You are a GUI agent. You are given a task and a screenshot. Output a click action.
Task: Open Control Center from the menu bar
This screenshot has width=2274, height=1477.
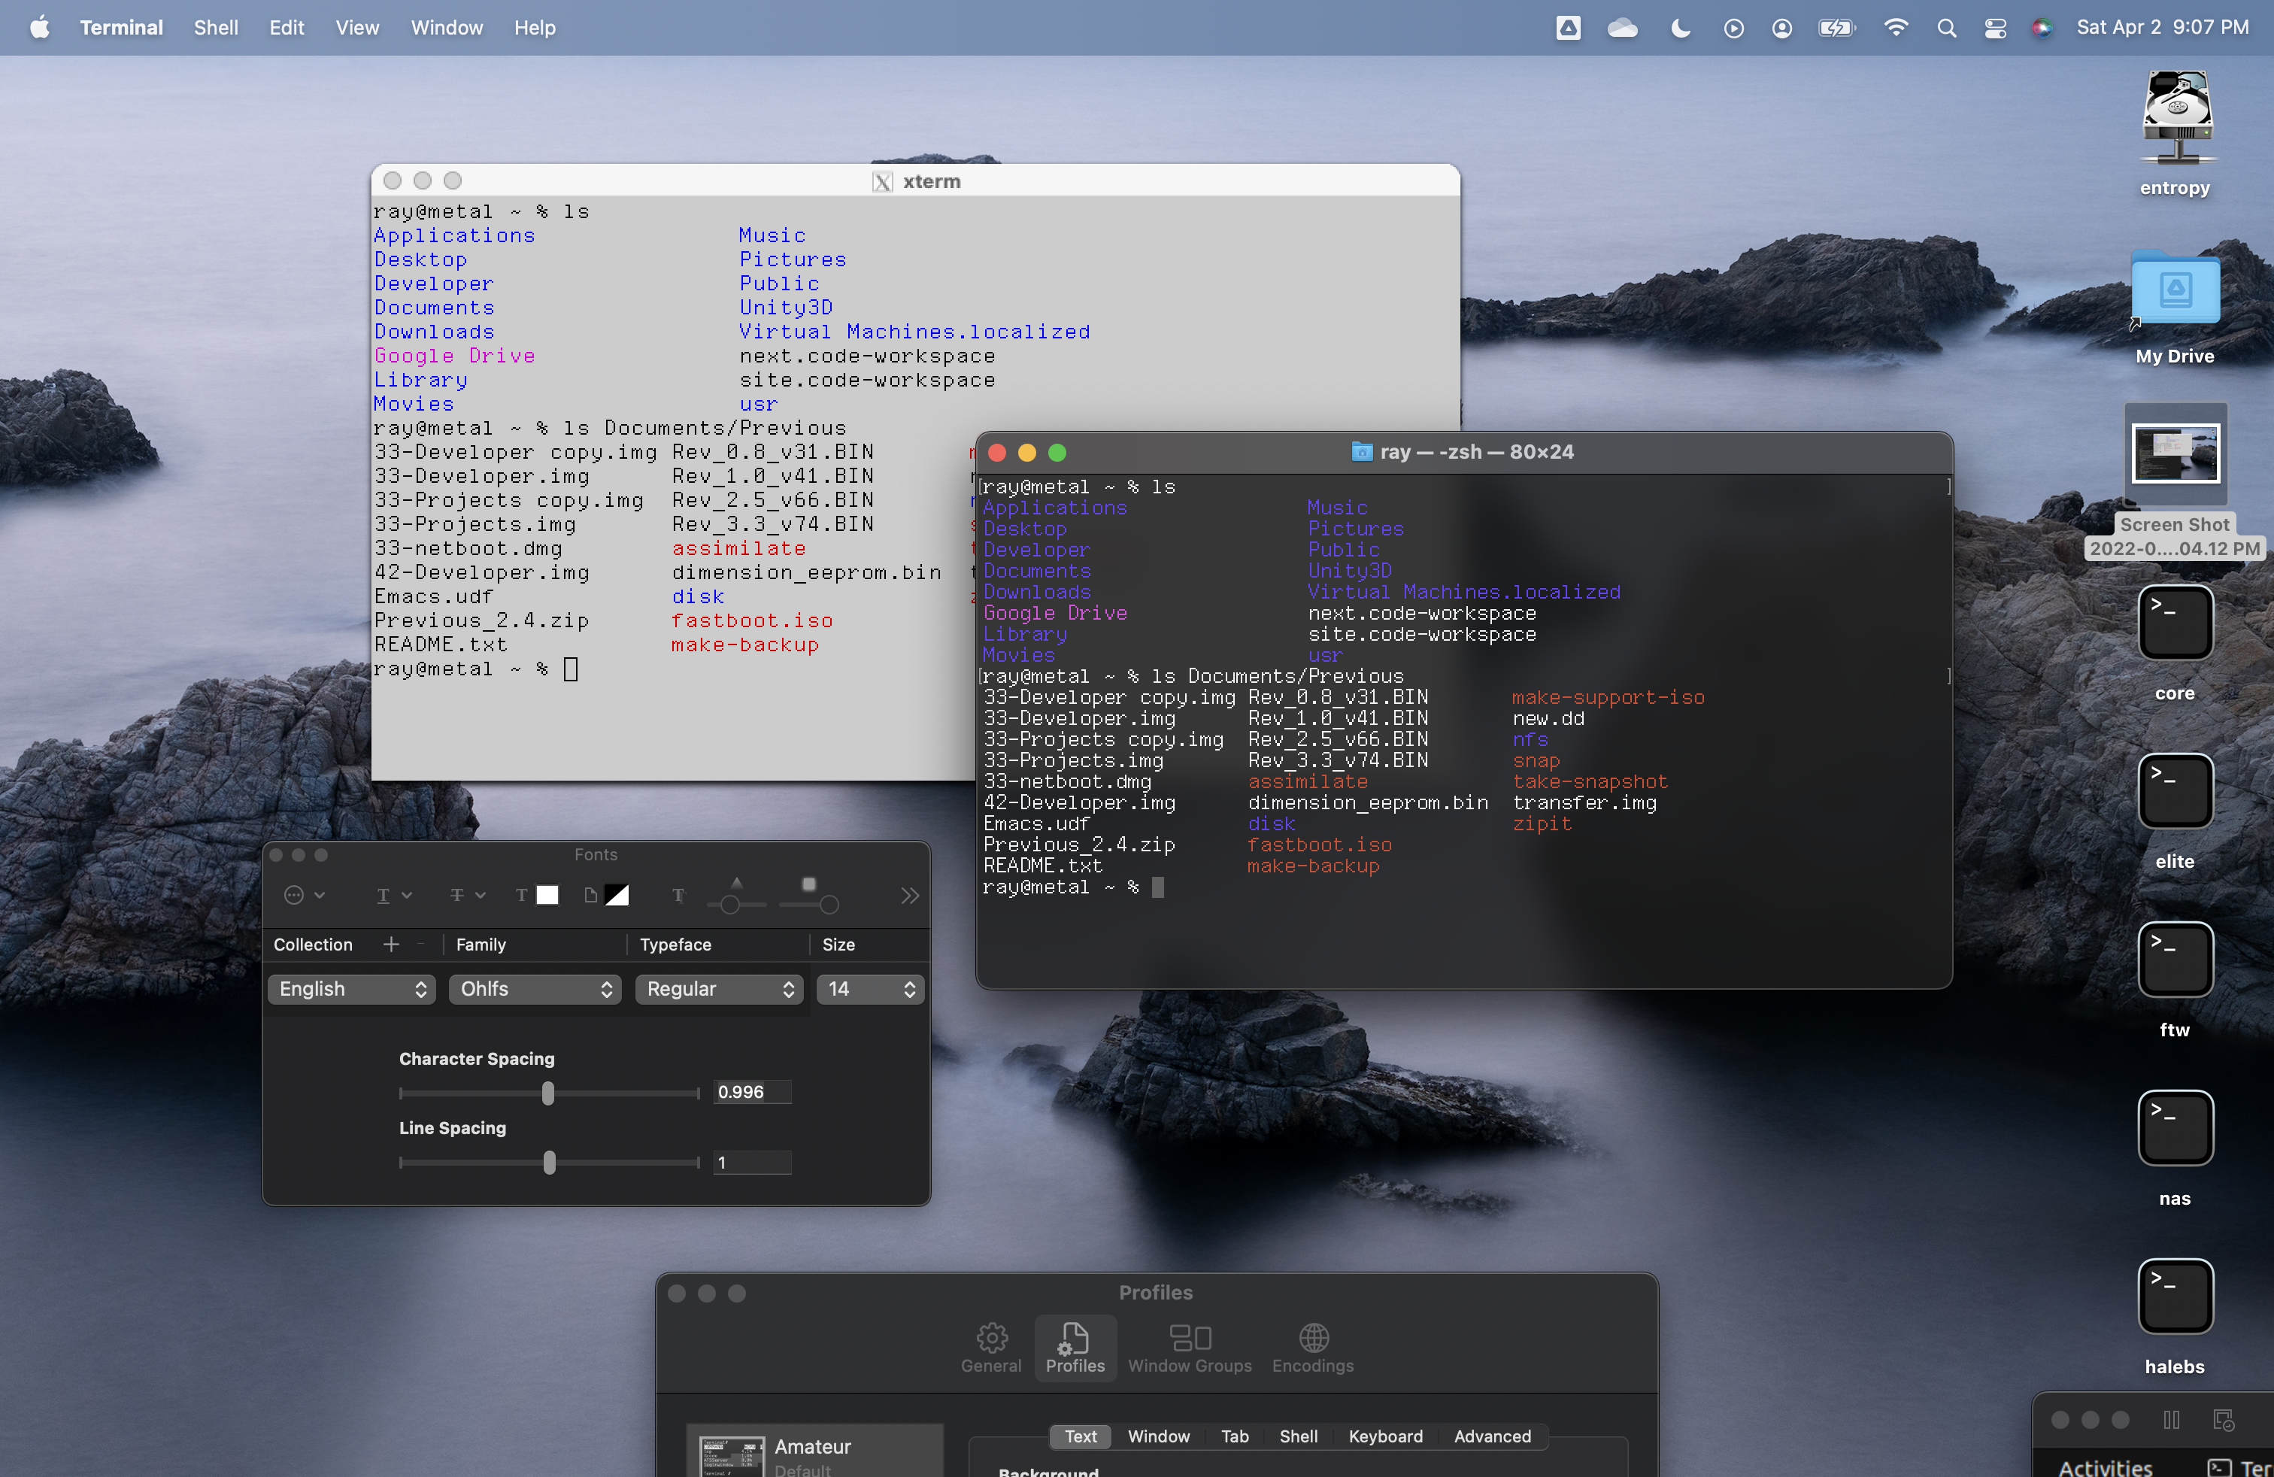point(1995,28)
